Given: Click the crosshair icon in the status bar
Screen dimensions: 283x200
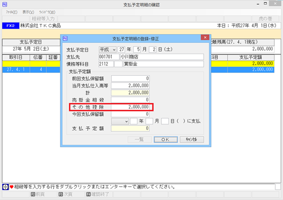Looking at the screenshot, I should point(5,187).
